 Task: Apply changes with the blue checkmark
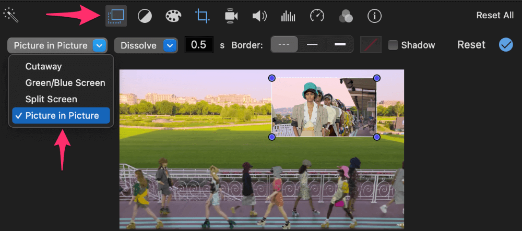505,45
